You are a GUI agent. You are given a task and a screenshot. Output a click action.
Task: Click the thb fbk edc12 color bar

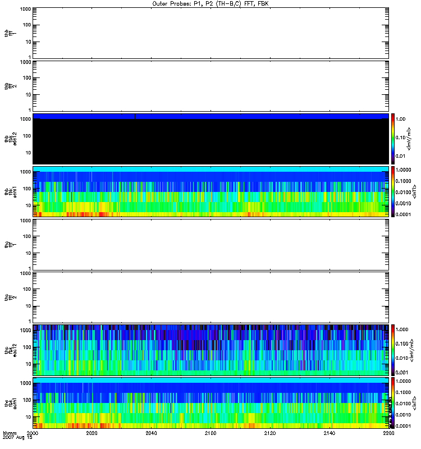(x=393, y=139)
